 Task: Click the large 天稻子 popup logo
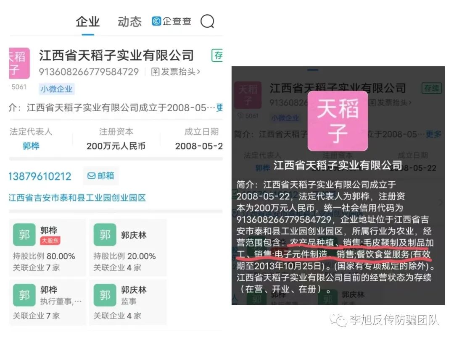pos(338,121)
